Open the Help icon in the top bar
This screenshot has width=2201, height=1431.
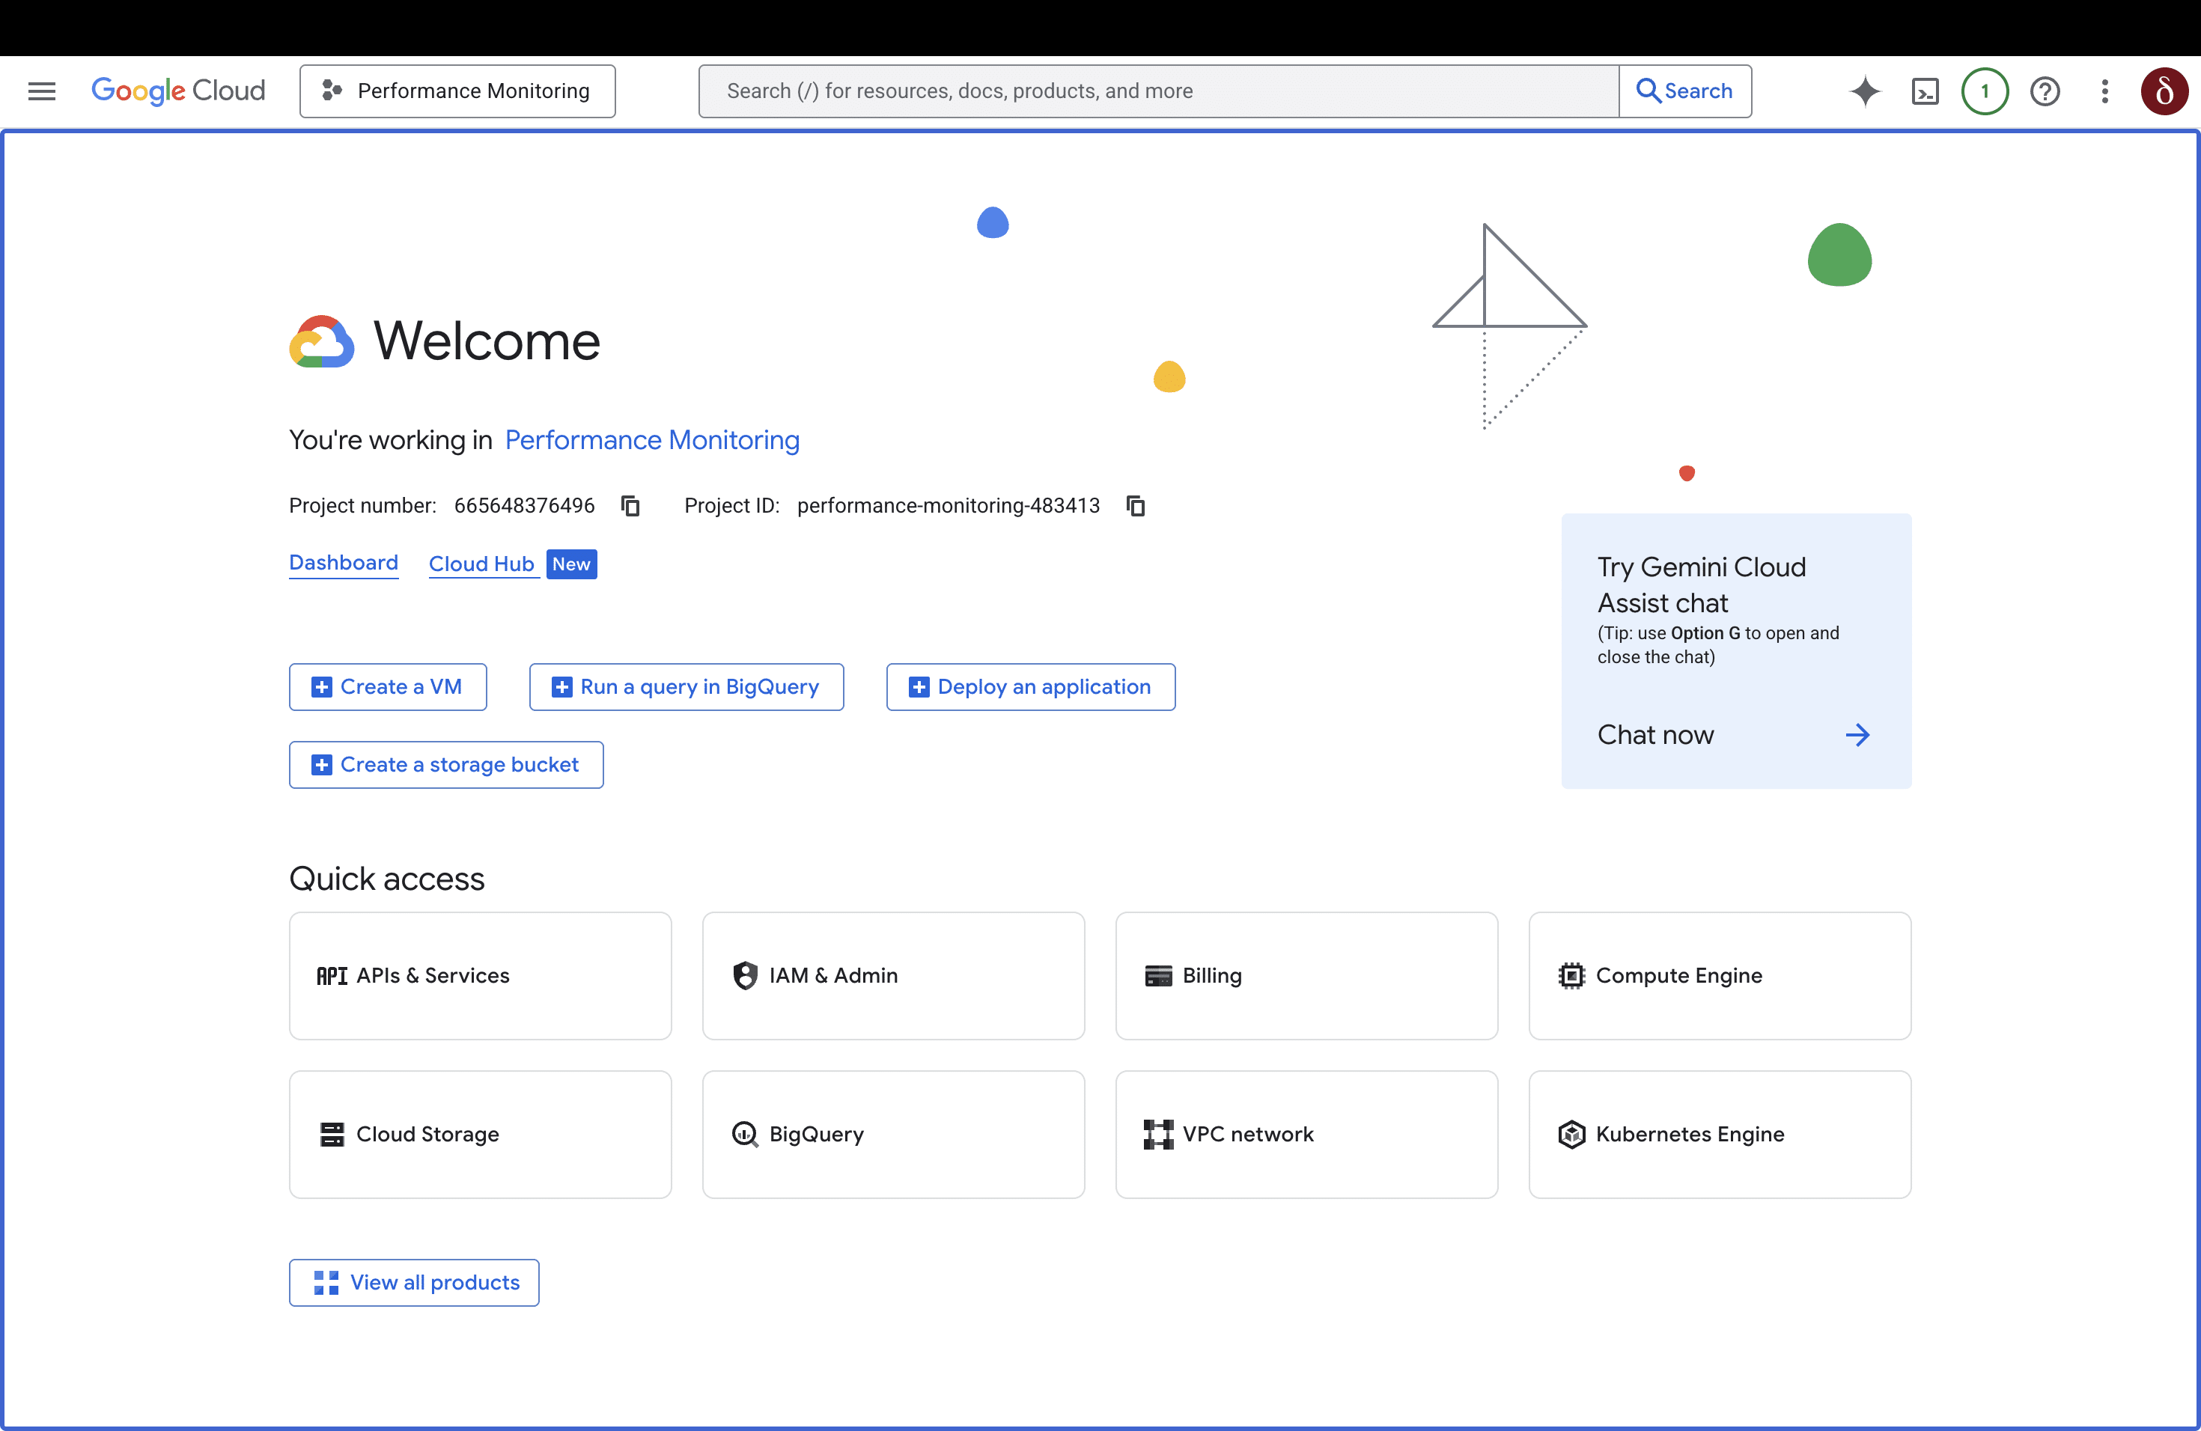click(2045, 91)
